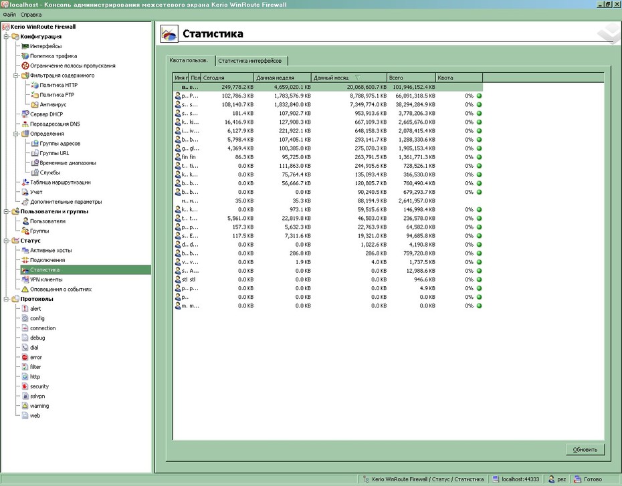
Task: Select the Политика трафика tree icon
Action: (x=25, y=56)
